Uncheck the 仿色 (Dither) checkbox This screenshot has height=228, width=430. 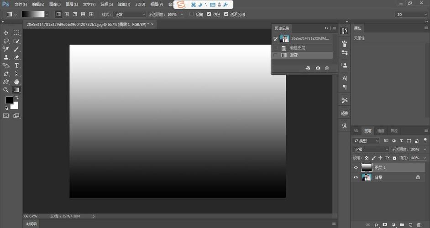point(209,15)
